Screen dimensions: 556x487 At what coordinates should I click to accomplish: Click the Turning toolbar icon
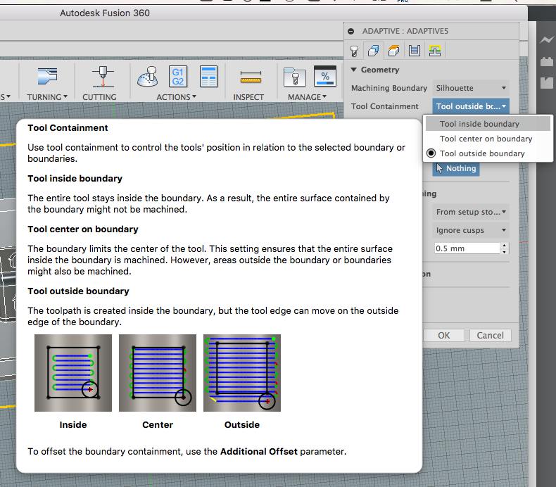pos(47,76)
